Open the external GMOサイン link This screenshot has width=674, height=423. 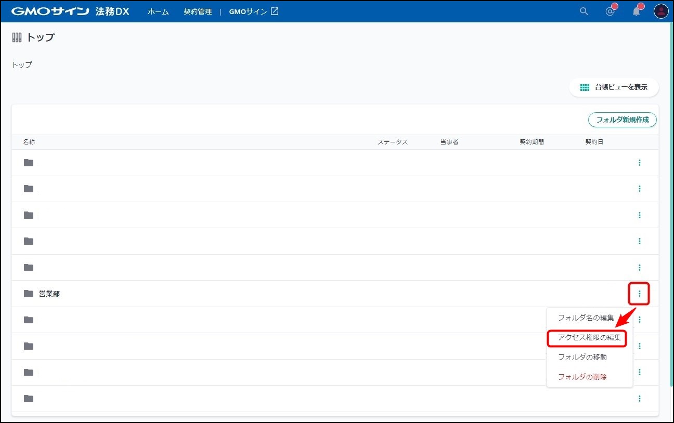click(254, 11)
